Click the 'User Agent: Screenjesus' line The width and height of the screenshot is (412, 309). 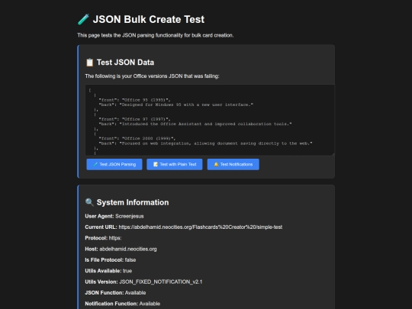114,216
